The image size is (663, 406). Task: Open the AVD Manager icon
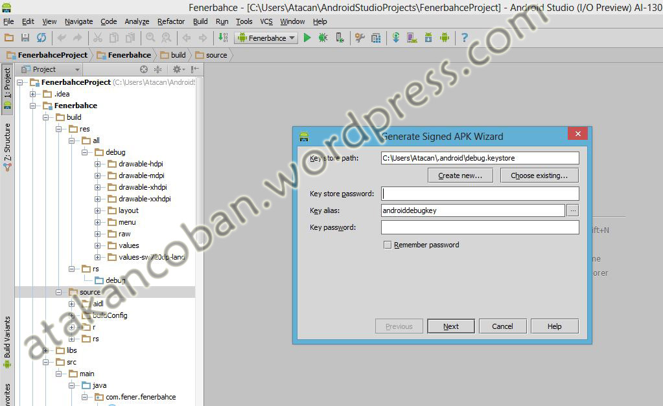[x=412, y=38]
